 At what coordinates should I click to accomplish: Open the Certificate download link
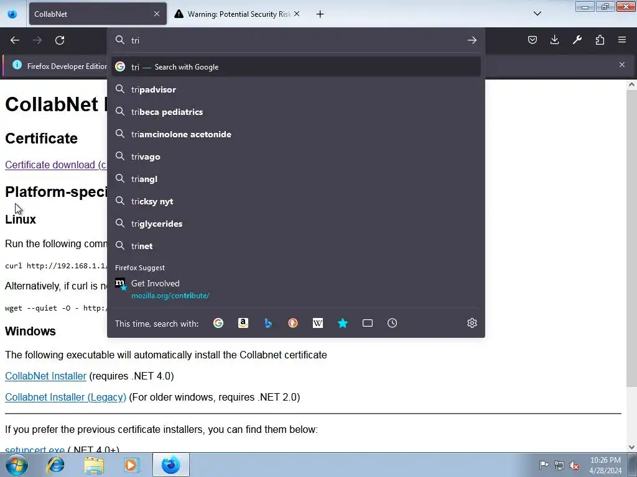[x=55, y=165]
